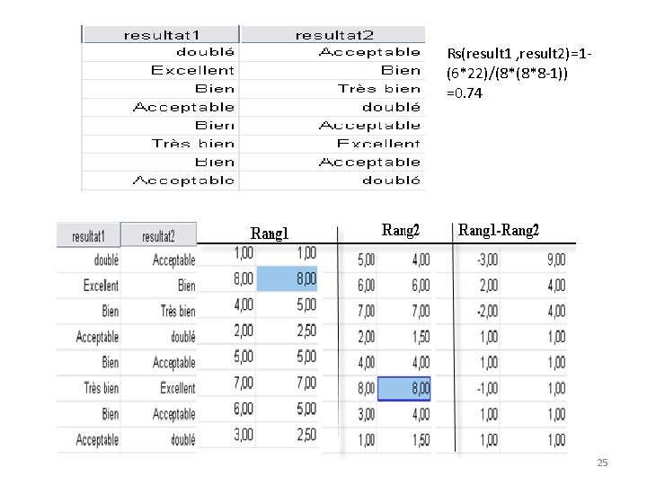This screenshot has width=647, height=485.
Task: Click 3,00 in Rang1's first column
Action: click(x=244, y=435)
